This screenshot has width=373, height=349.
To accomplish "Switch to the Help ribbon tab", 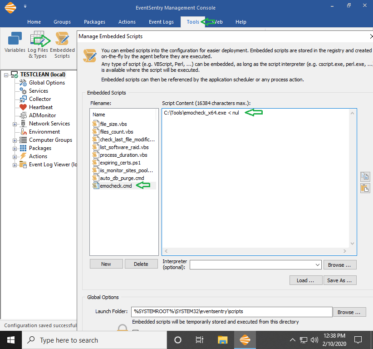I will (x=241, y=22).
